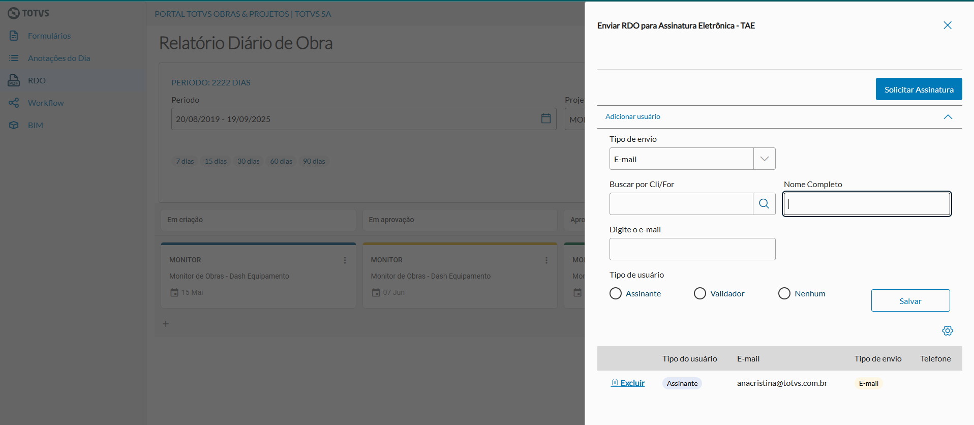Open the Tipo de envio dropdown
This screenshot has width=974, height=425.
pos(764,159)
